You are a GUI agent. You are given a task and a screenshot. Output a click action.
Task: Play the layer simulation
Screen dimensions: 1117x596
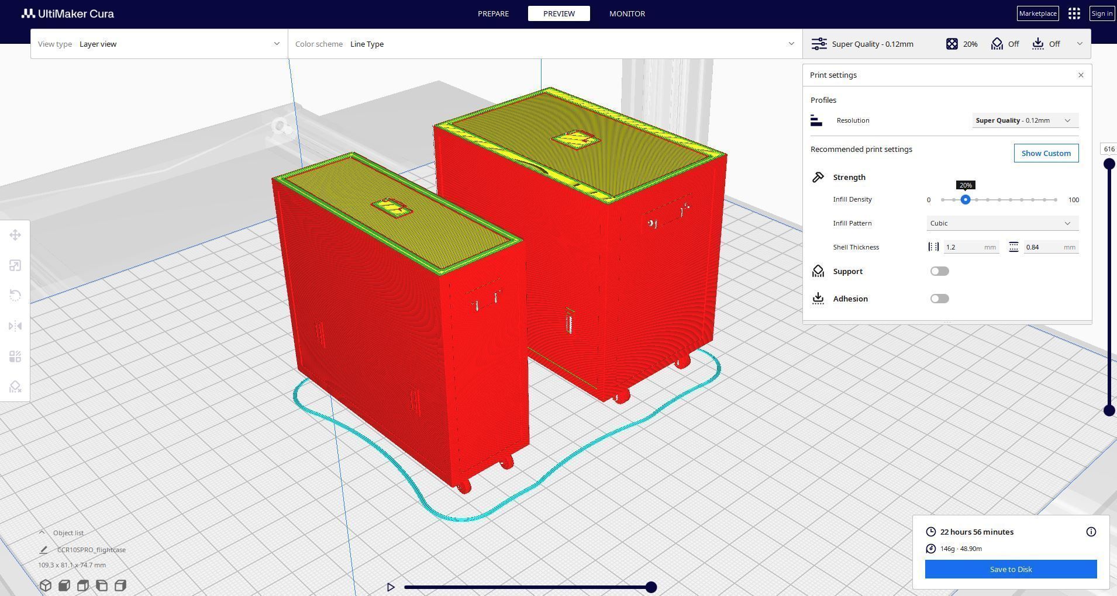tap(391, 587)
